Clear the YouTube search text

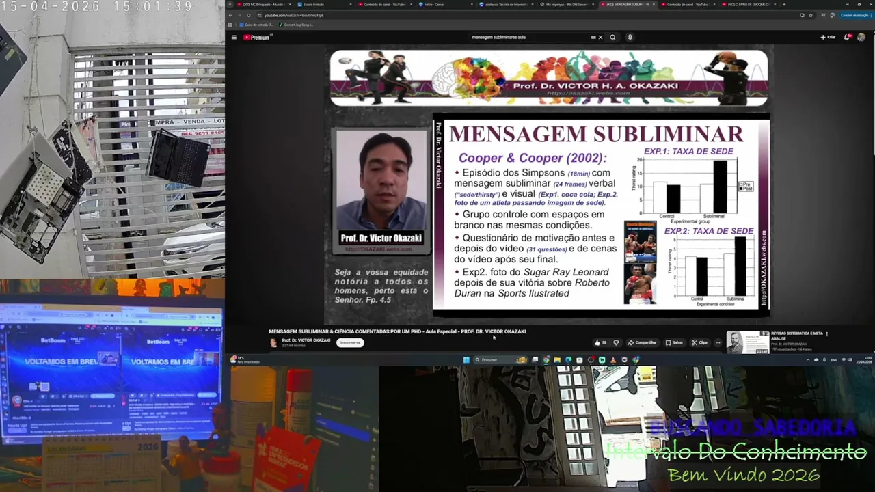pos(600,38)
